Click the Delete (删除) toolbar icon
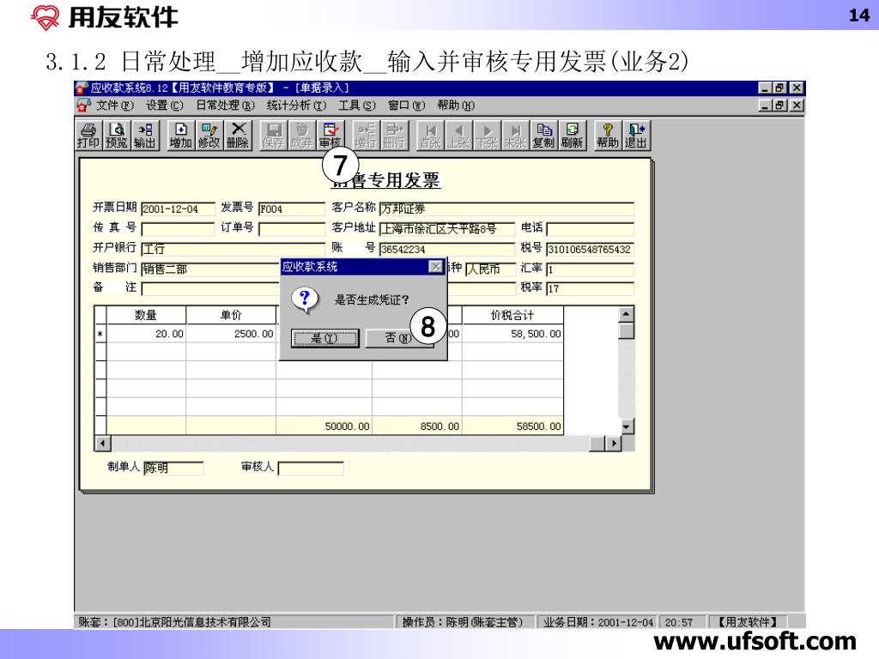Screen dimensions: 879x659 [x=238, y=136]
